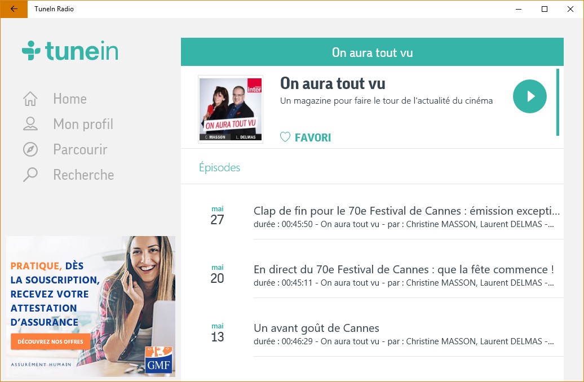Image resolution: width=584 pixels, height=382 pixels.
Task: Select the Mon profil person icon
Action: tap(30, 124)
